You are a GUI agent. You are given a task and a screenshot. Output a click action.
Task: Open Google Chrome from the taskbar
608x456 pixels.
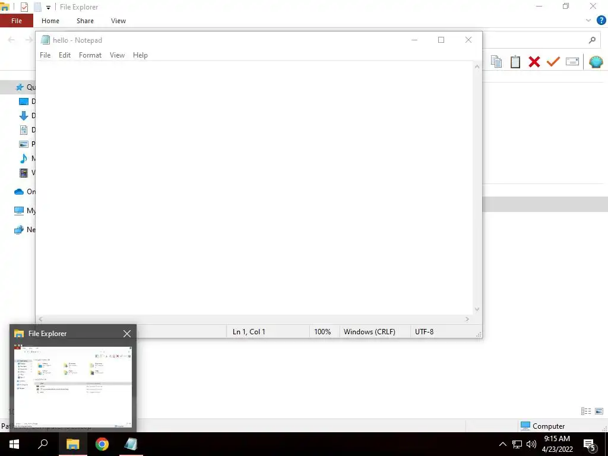click(102, 444)
